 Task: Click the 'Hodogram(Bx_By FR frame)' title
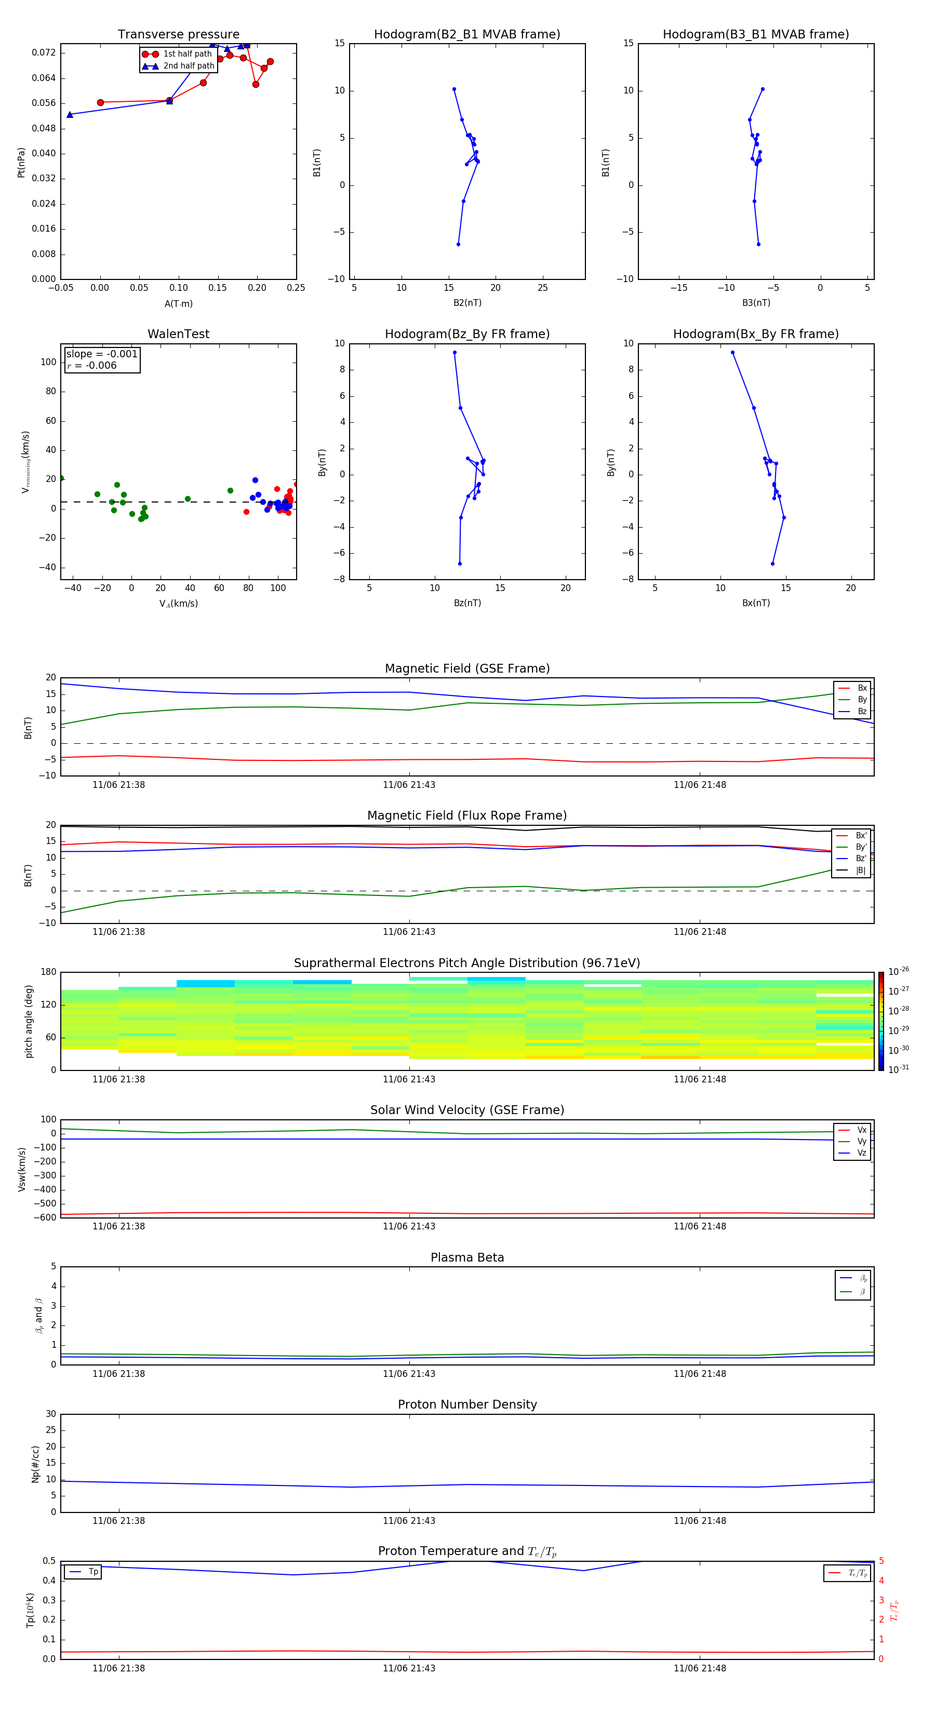click(756, 334)
